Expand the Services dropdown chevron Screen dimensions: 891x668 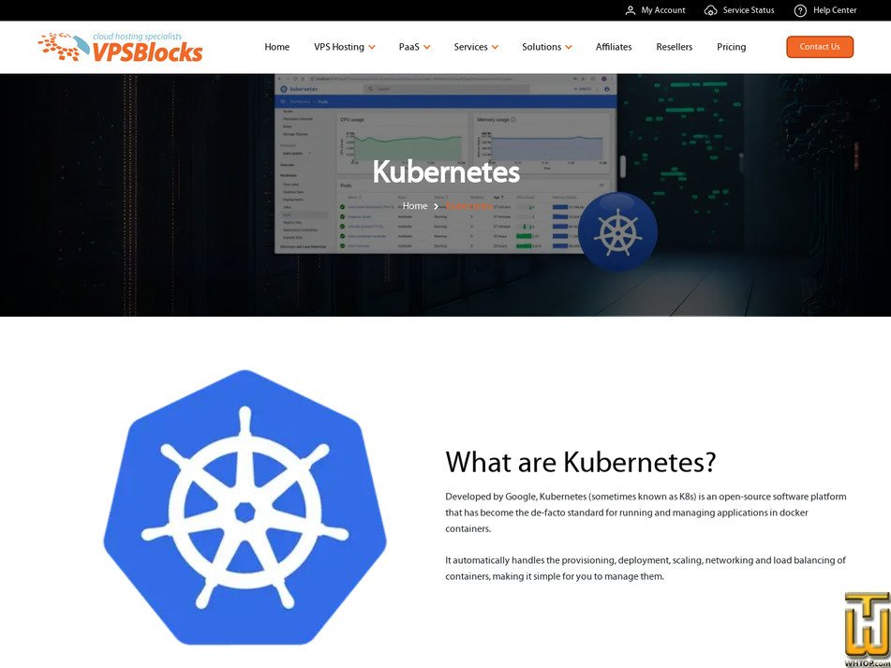(495, 47)
